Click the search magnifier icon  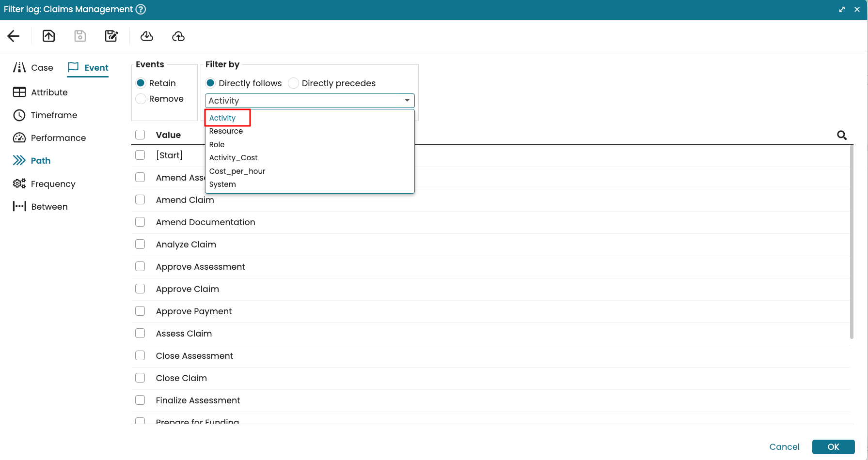pyautogui.click(x=842, y=136)
